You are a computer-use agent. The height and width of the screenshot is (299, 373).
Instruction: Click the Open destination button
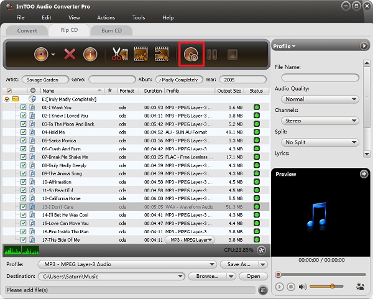click(253, 277)
